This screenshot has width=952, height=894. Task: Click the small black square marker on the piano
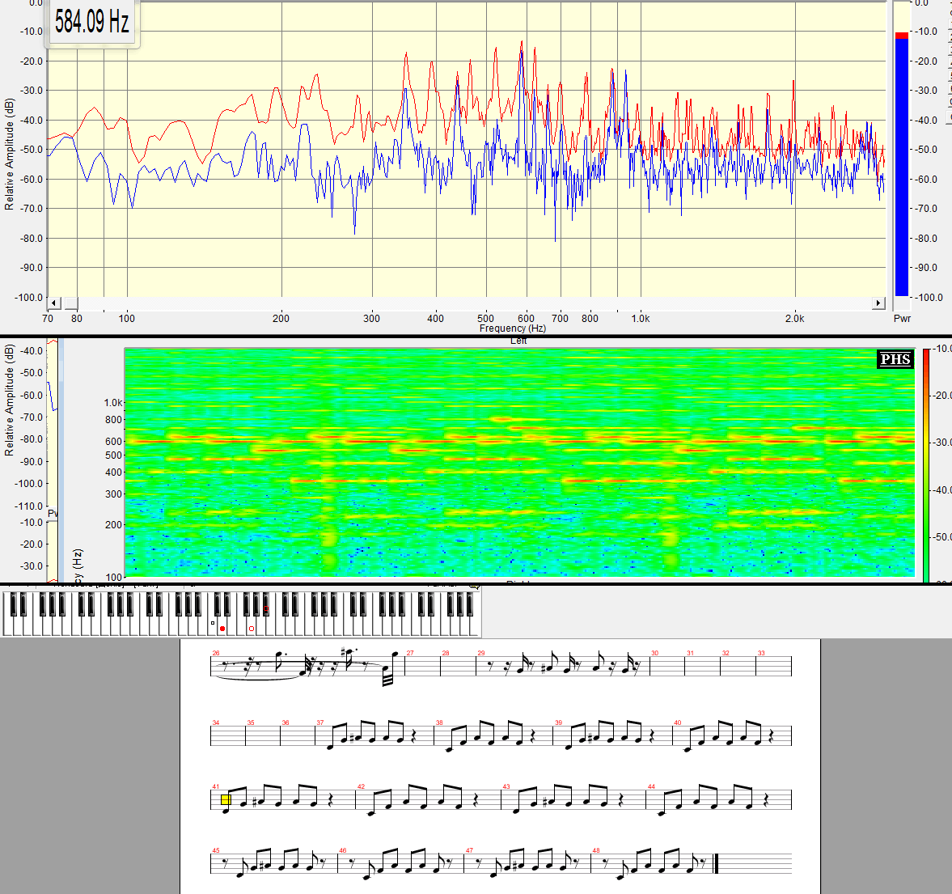(x=213, y=623)
